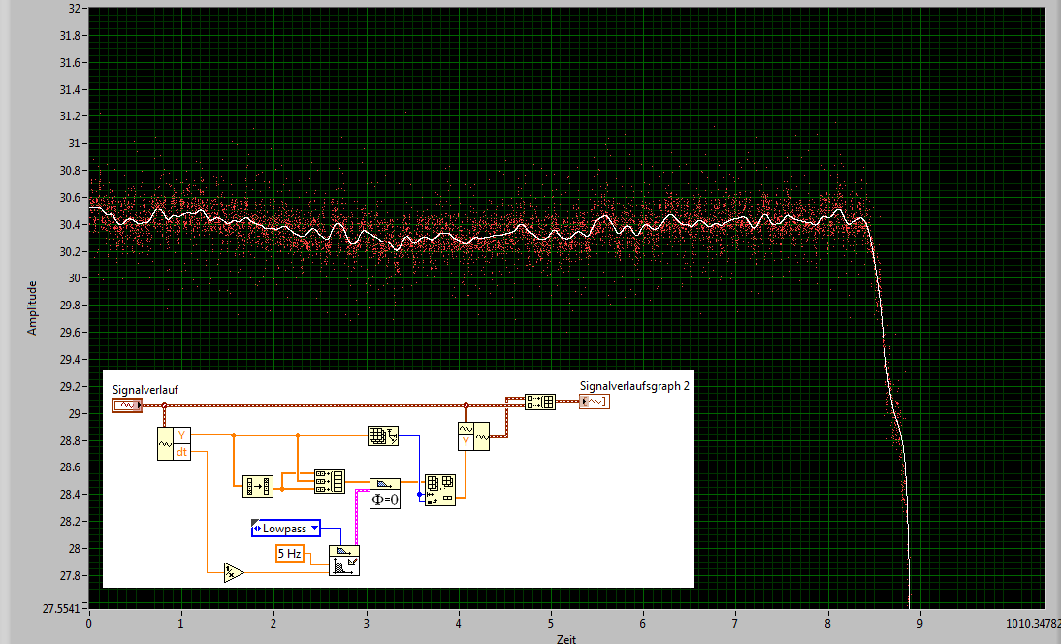This screenshot has width=1061, height=644.
Task: Click the X-axis tick label 3
Action: [x=366, y=623]
